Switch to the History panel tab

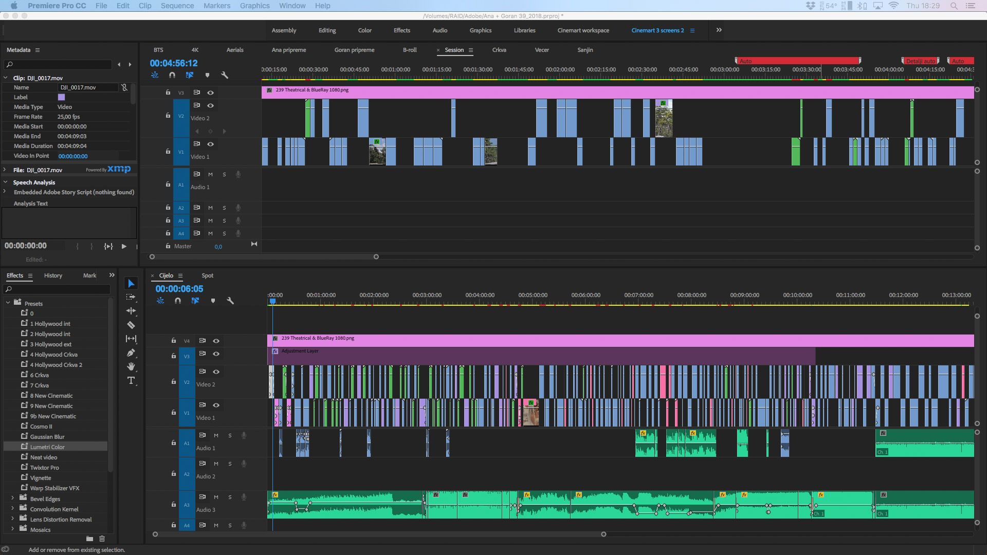click(x=53, y=275)
